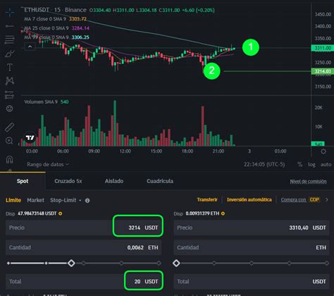The image size is (334, 296).
Task: Click the 3311.00 current price label
Action: point(323,48)
